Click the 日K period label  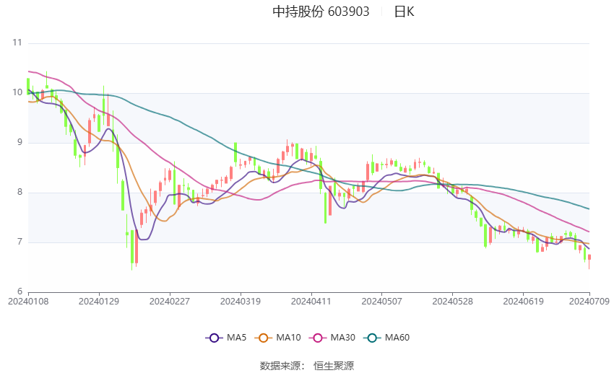click(404, 12)
